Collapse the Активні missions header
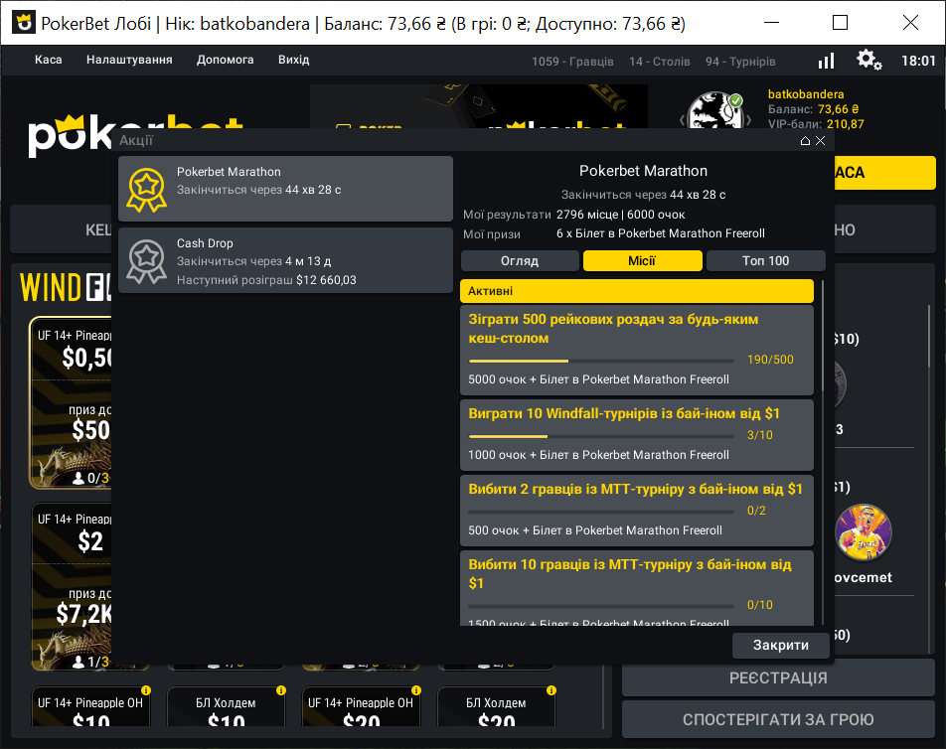Screen dimensions: 946x749 (x=637, y=291)
